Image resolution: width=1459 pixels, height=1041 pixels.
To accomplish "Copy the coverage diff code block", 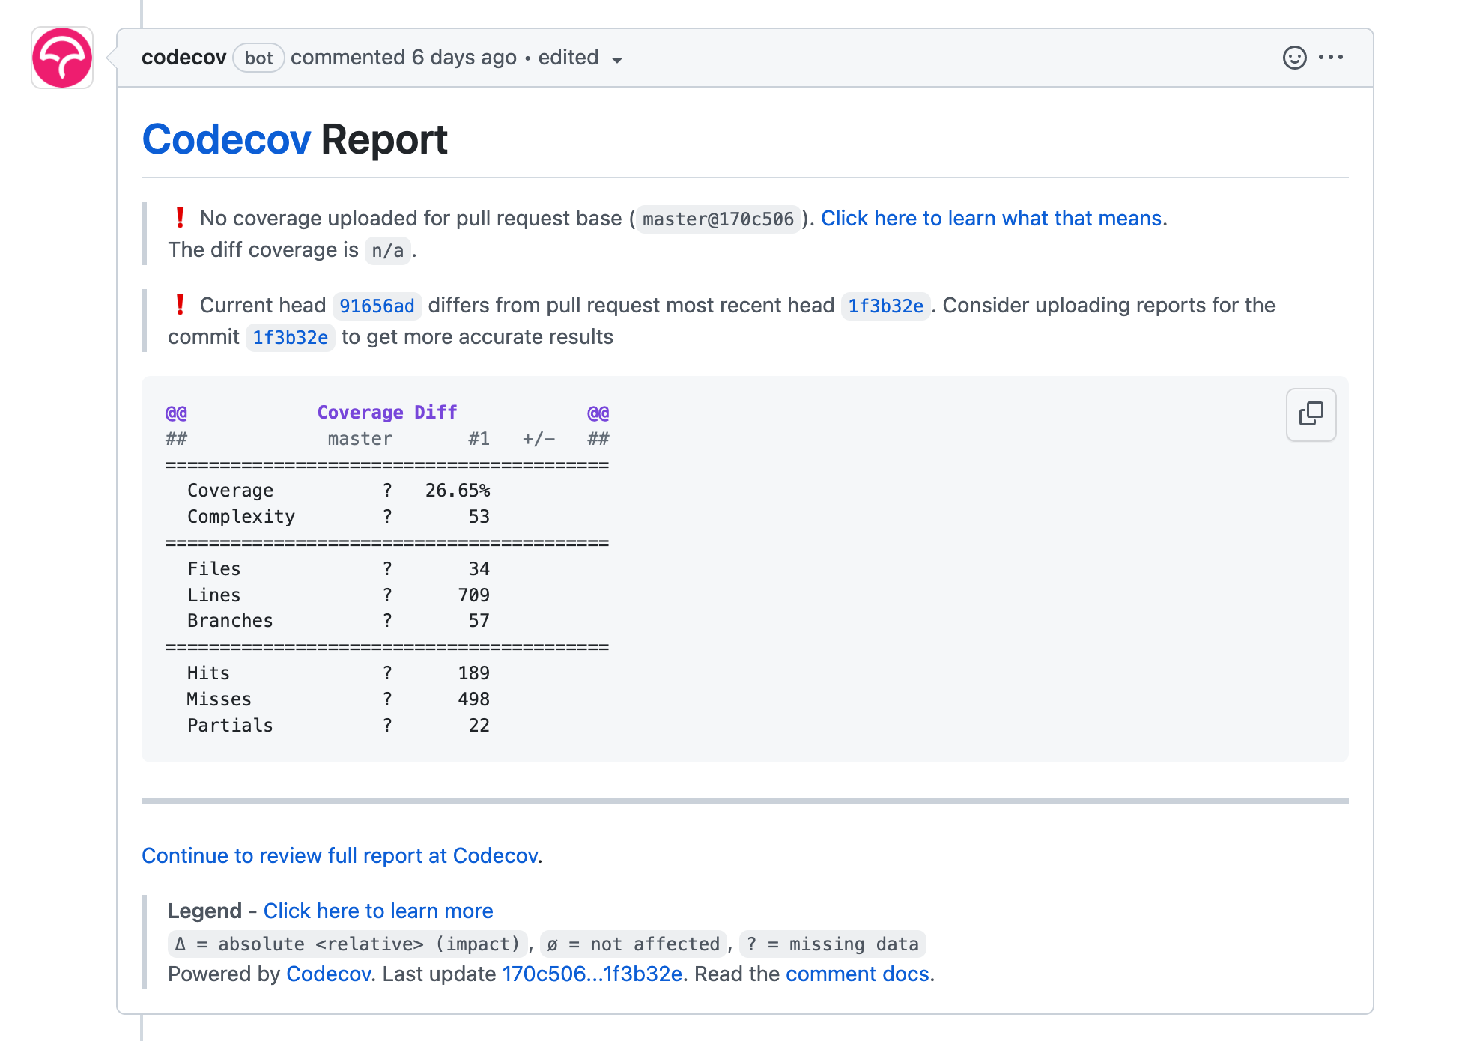I will pos(1311,414).
